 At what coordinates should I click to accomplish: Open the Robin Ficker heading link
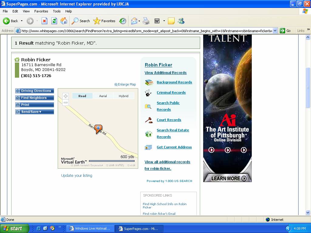click(159, 65)
